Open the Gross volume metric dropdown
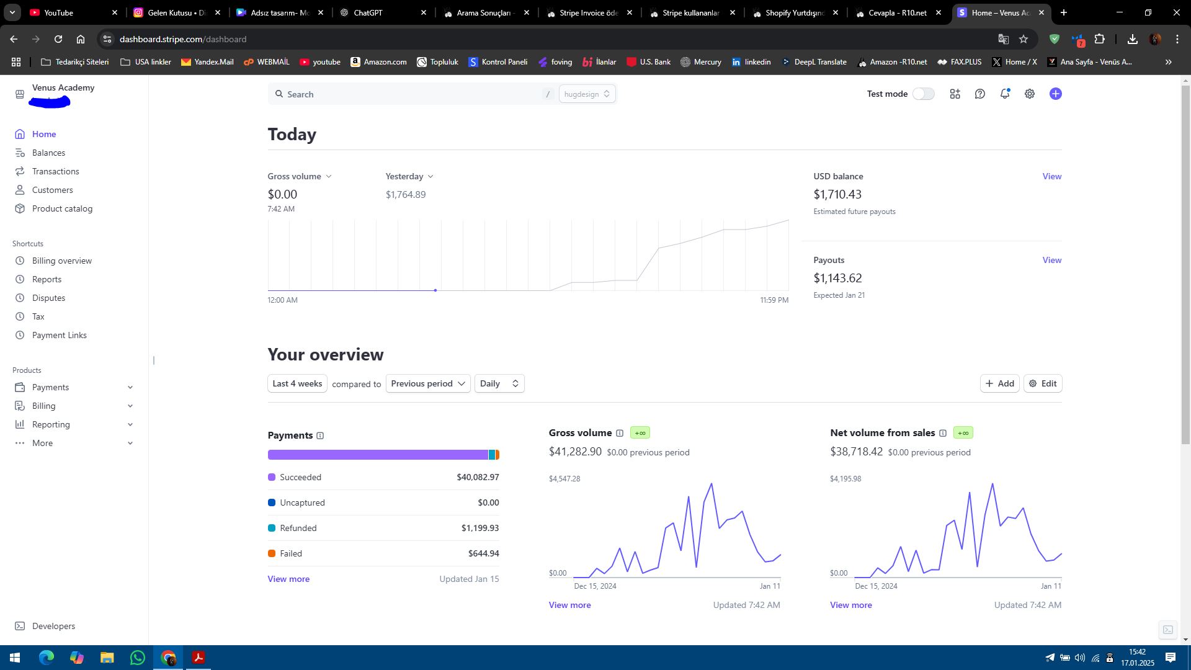The image size is (1191, 670). coord(300,177)
